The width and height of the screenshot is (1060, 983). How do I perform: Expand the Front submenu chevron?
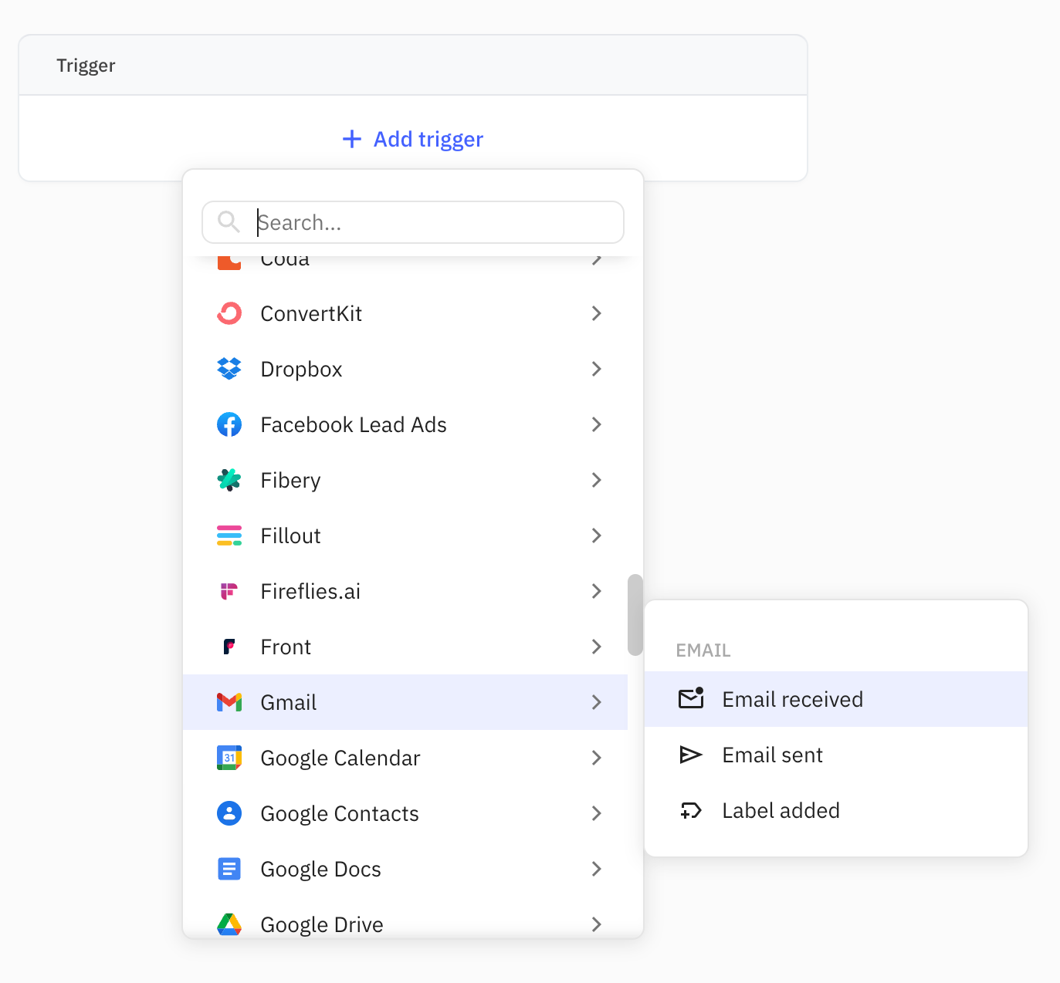pyautogui.click(x=596, y=647)
